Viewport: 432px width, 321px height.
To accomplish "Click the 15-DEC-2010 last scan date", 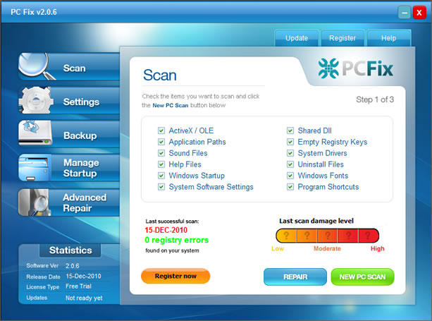I will coord(166,230).
